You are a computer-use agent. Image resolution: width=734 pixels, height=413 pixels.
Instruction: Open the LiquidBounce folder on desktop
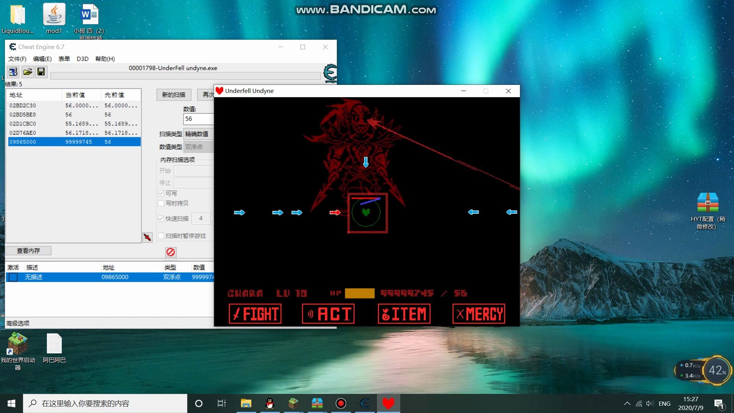(x=18, y=18)
